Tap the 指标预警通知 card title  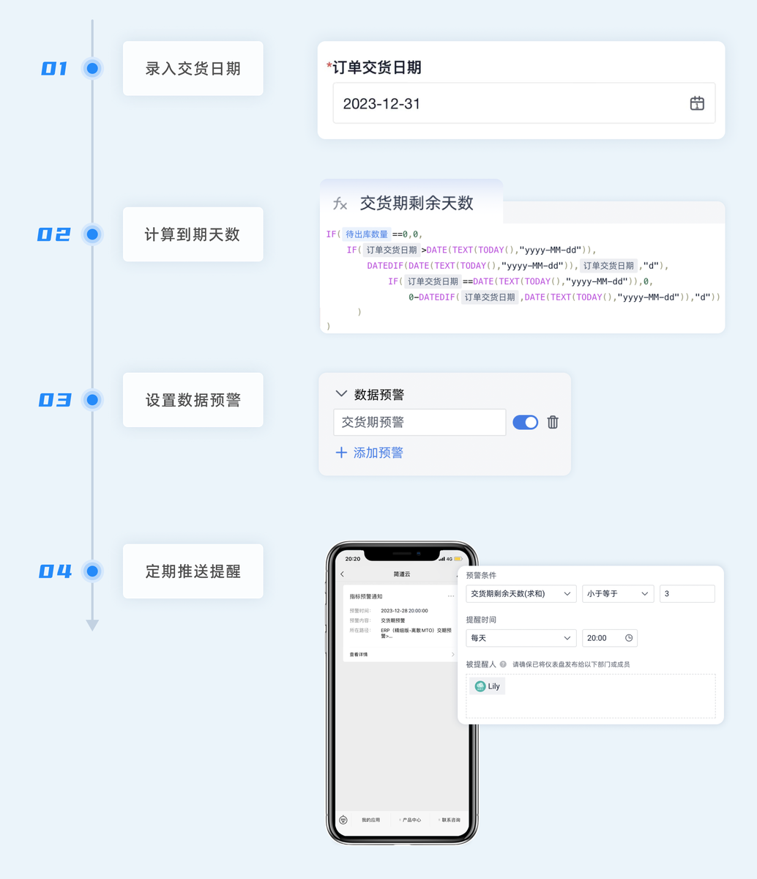coord(366,596)
